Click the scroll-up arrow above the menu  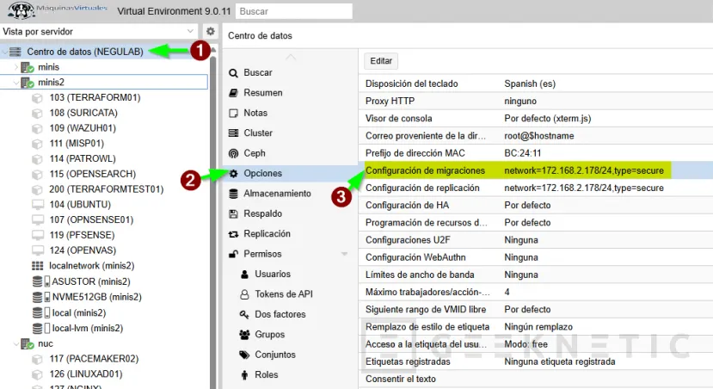click(x=291, y=58)
